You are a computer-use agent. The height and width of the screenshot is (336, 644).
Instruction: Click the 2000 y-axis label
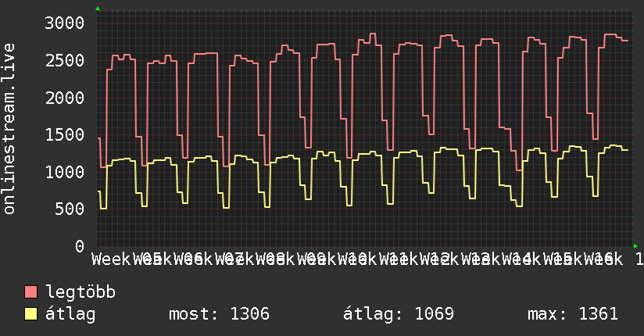coord(65,98)
